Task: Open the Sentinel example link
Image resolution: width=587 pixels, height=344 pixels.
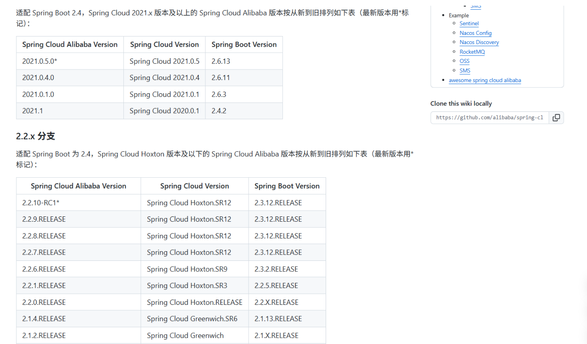Action: [469, 24]
